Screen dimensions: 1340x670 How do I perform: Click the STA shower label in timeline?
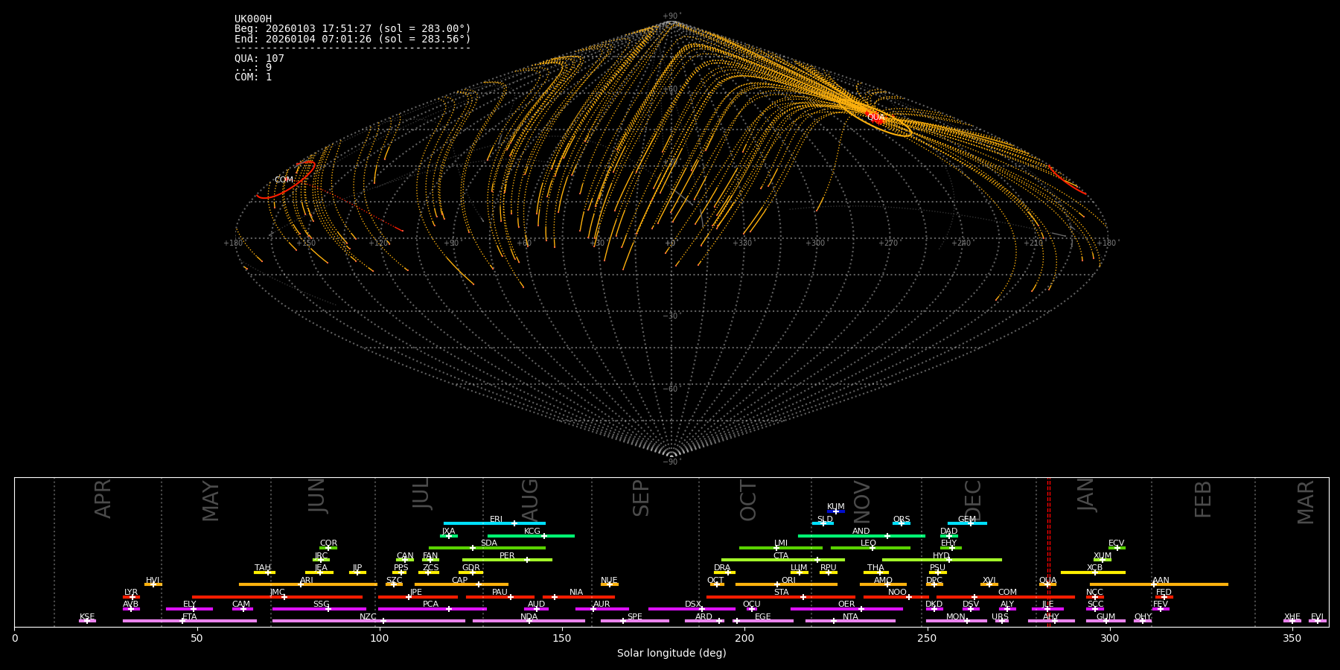point(781,593)
